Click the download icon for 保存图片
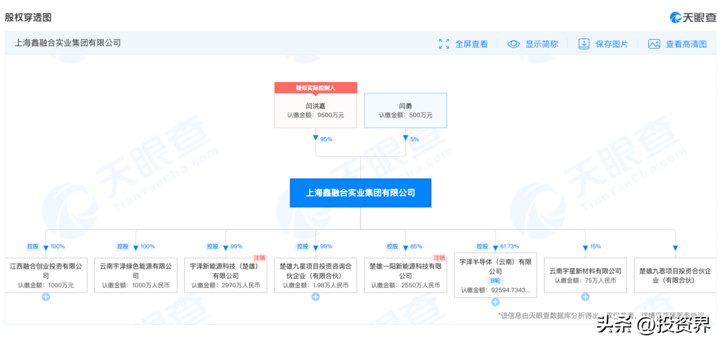This screenshot has width=721, height=344. click(583, 44)
